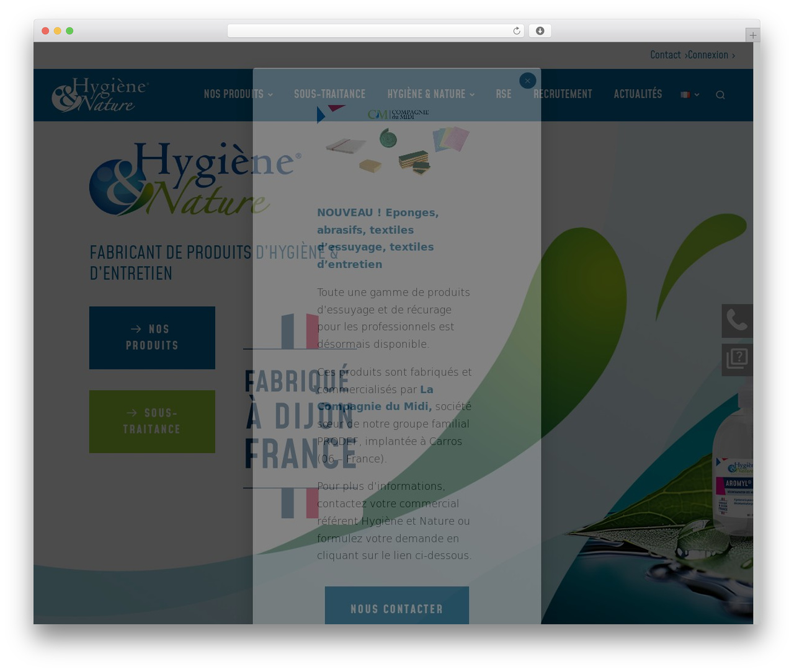
Task: Open the Recrutement menu item
Action: coord(563,94)
